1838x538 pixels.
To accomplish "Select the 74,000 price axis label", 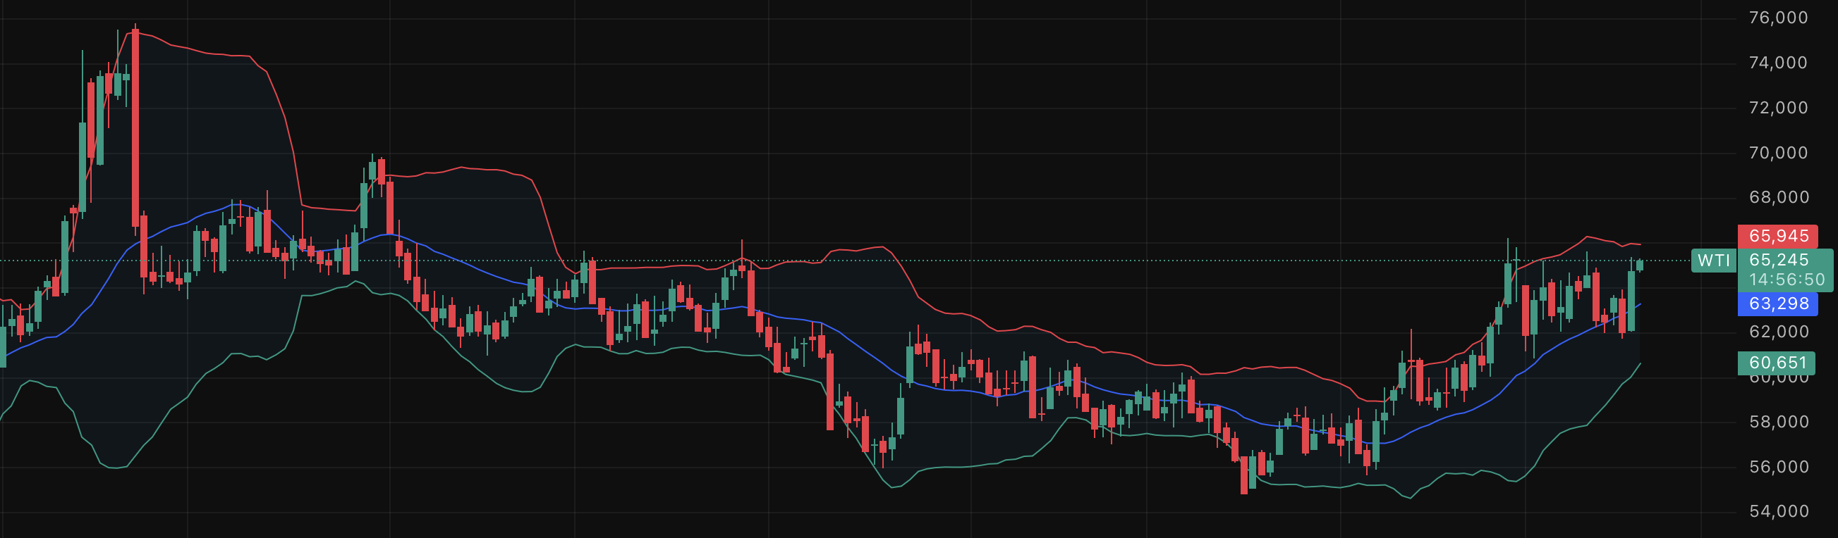I will [x=1778, y=63].
